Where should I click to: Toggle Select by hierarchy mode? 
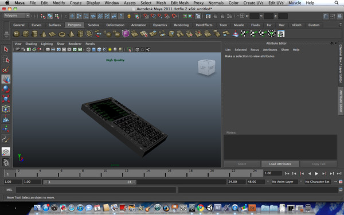coord(43,16)
